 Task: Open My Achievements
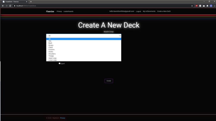click(149, 11)
